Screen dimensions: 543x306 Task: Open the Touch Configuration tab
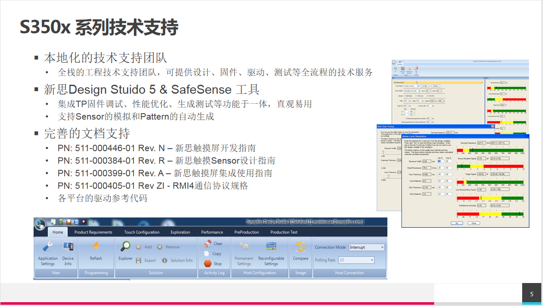[x=142, y=232]
